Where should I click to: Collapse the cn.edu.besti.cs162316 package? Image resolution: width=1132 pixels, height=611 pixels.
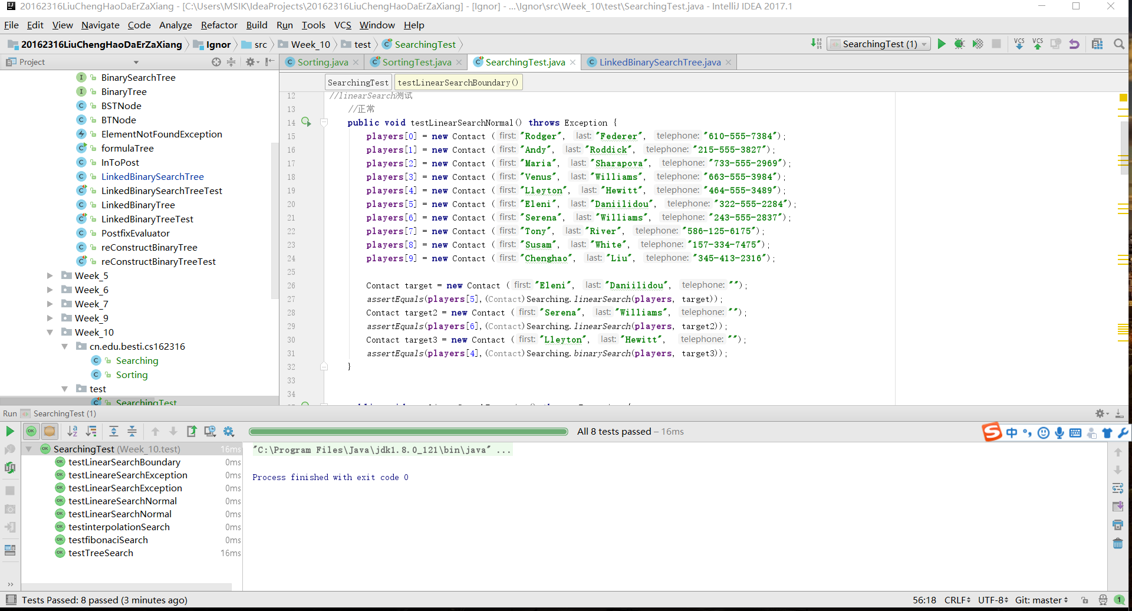click(x=65, y=346)
